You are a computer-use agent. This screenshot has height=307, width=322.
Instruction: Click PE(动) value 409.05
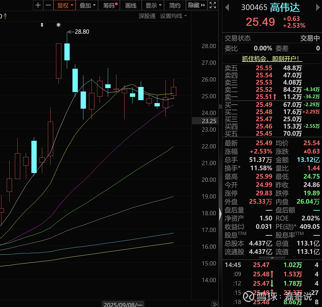click(x=310, y=227)
